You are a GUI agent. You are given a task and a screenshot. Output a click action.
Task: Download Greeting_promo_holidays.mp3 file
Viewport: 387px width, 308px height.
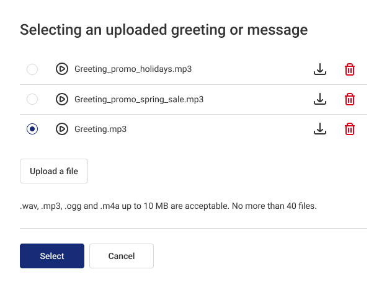[x=320, y=69]
